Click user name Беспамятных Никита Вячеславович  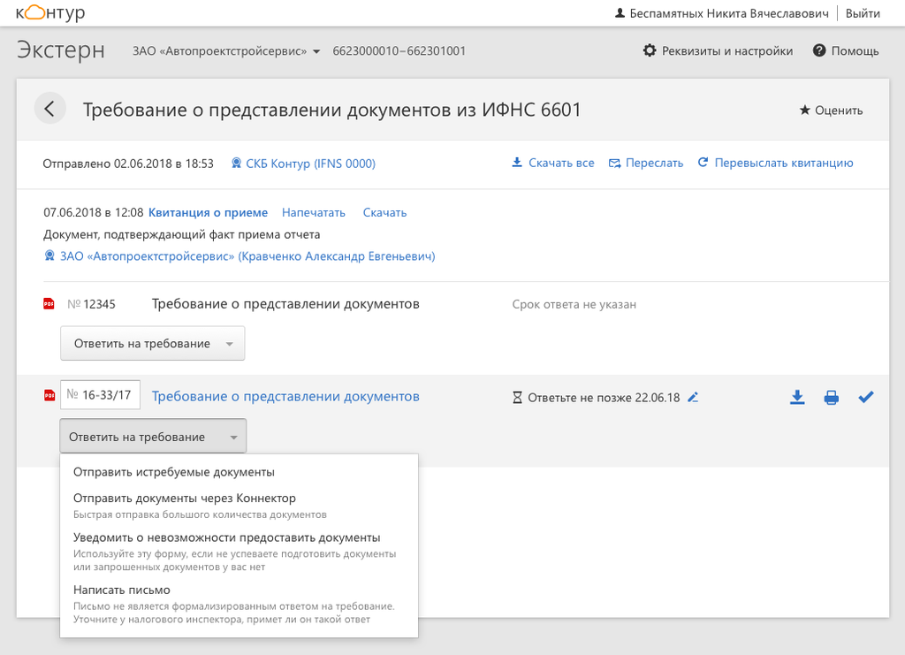coord(729,13)
